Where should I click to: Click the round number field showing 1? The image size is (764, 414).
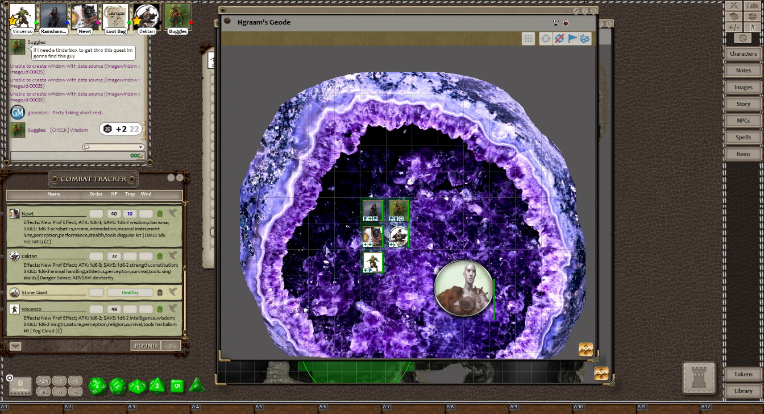pos(171,346)
